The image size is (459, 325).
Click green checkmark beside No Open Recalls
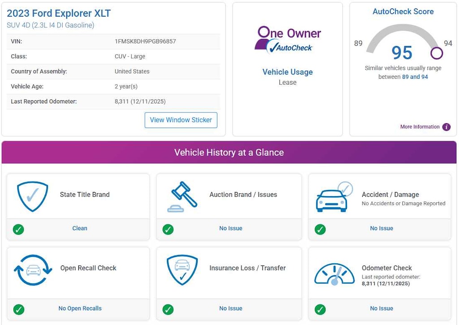coord(18,309)
